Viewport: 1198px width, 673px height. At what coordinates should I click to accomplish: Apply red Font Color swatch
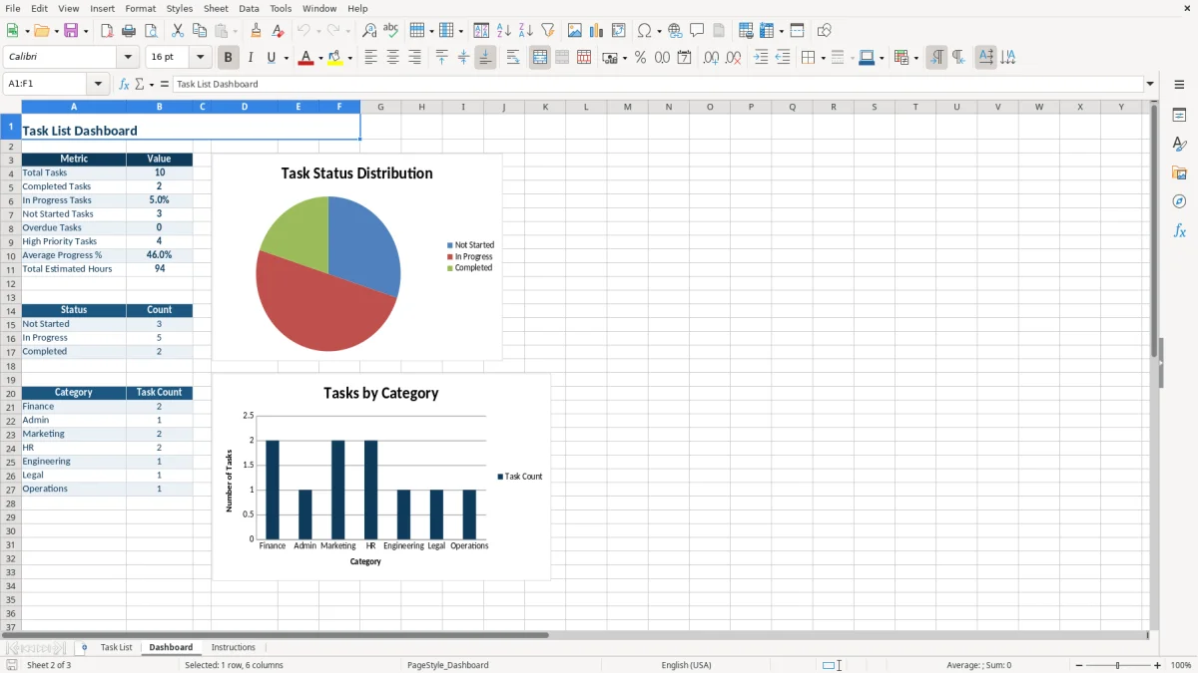[x=306, y=58]
